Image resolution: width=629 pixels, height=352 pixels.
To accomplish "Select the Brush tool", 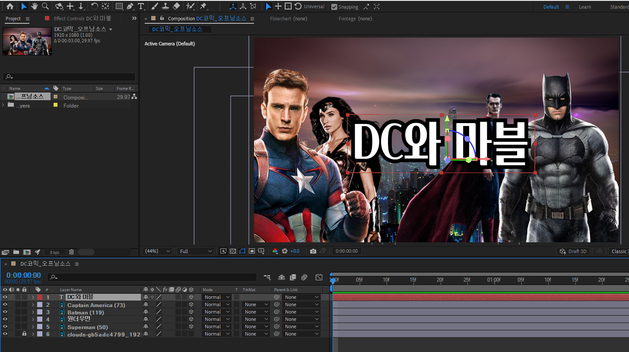I will (155, 6).
